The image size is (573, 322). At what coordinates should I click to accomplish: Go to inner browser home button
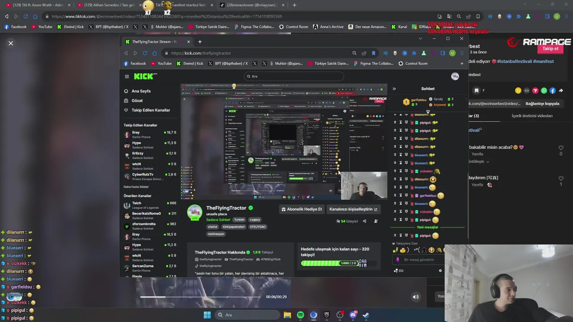coord(155,53)
